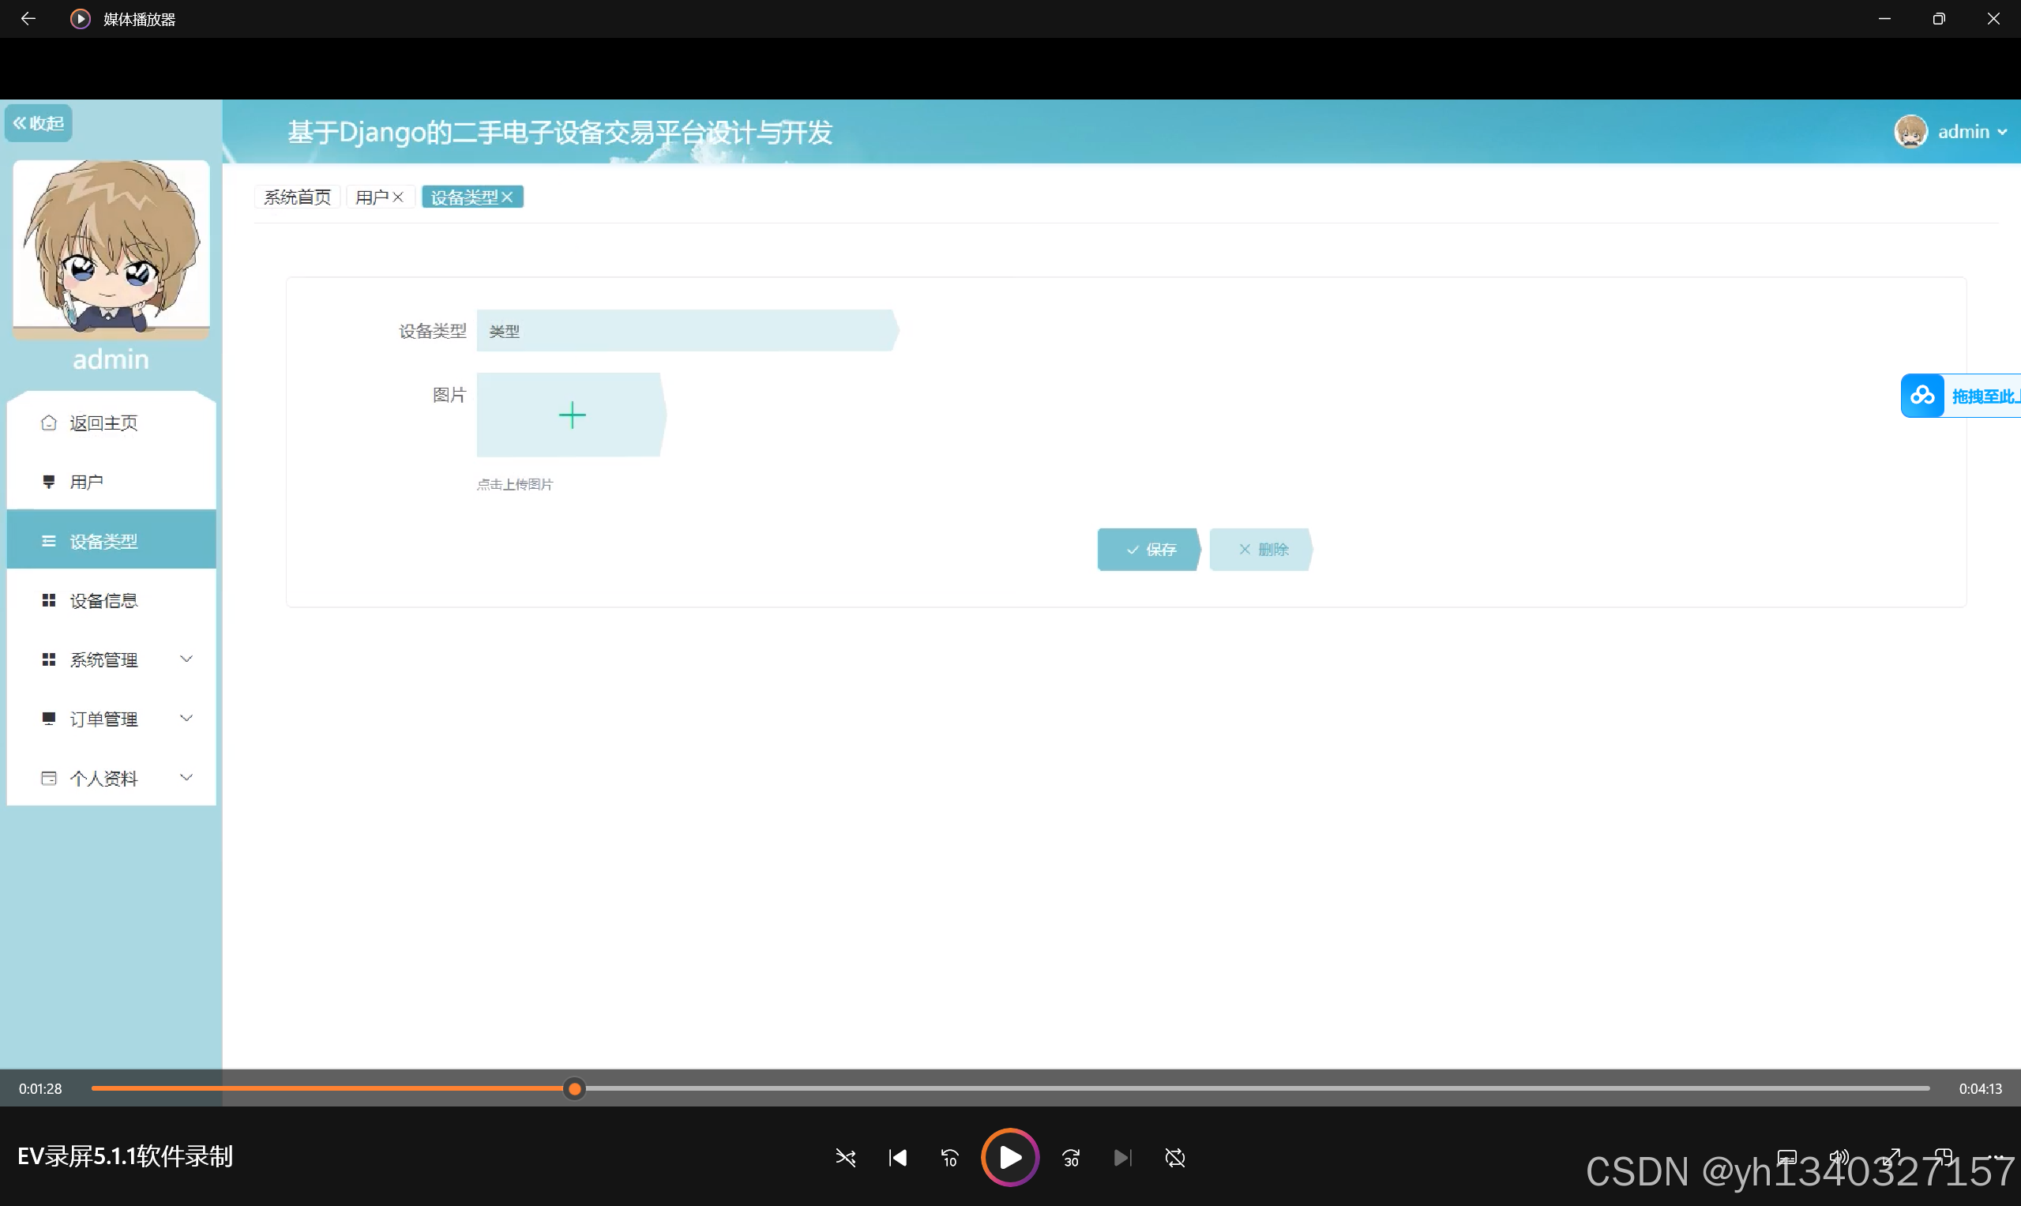Viewport: 2021px width, 1206px height.
Task: Go back with the arrow in the media player title bar
Action: pos(28,19)
